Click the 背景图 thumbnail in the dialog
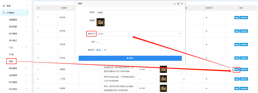This screenshot has width=258, height=93. [x=100, y=22]
